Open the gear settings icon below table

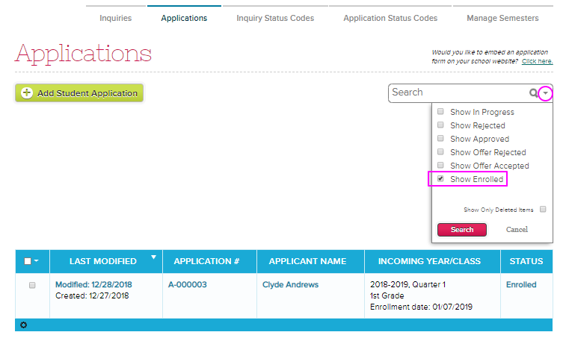point(23,325)
